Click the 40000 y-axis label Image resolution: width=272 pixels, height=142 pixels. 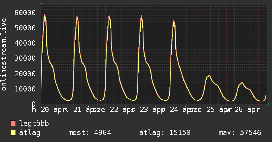coord(25,43)
